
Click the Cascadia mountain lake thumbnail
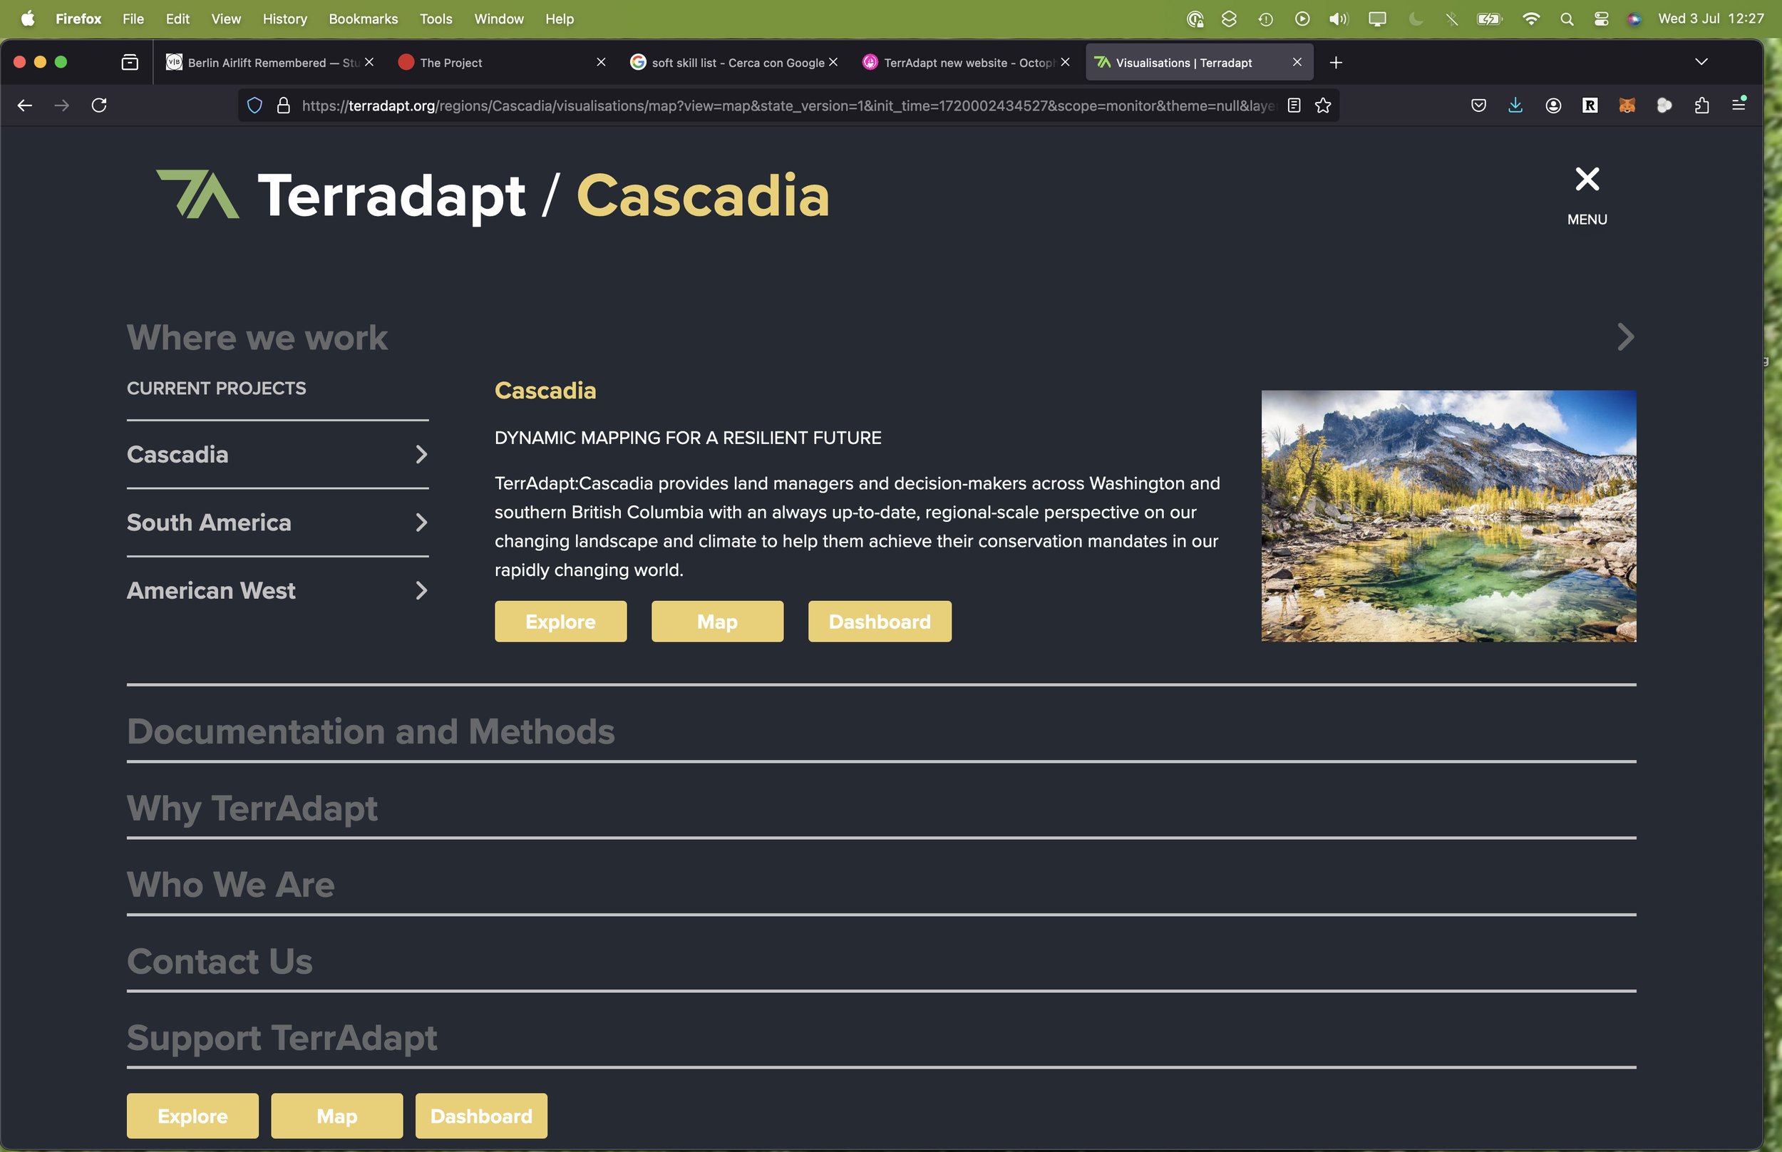[x=1448, y=516]
